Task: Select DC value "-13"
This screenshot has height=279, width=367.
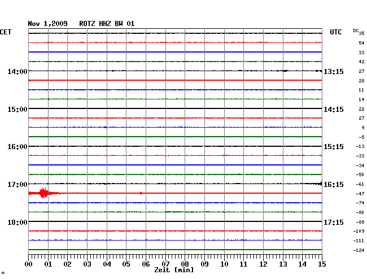Action: [x=360, y=146]
